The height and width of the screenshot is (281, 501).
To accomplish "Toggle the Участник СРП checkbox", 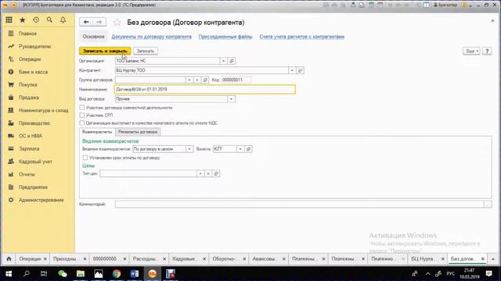I will [82, 116].
